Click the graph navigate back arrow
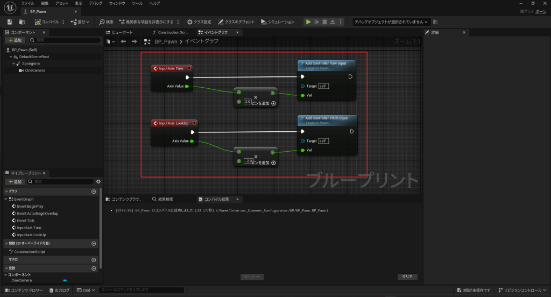This screenshot has height=297, width=551. point(124,41)
